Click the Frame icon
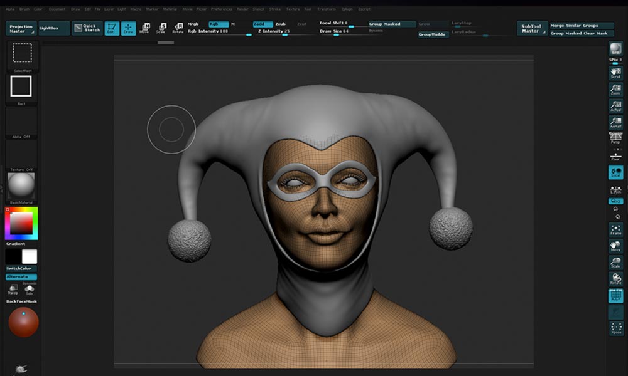 coord(615,229)
